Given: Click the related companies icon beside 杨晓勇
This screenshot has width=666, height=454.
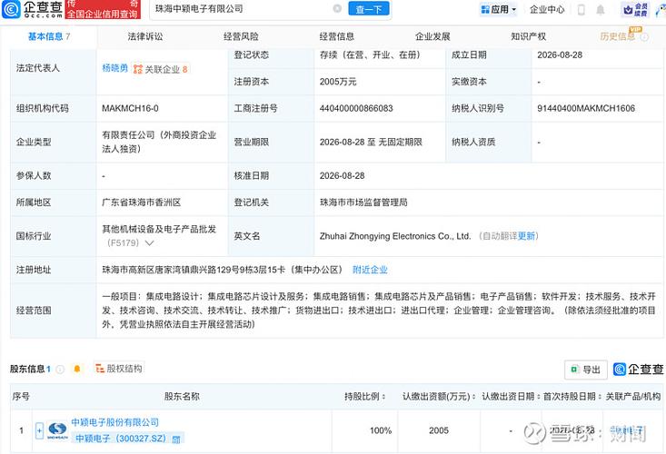Looking at the screenshot, I should point(137,69).
